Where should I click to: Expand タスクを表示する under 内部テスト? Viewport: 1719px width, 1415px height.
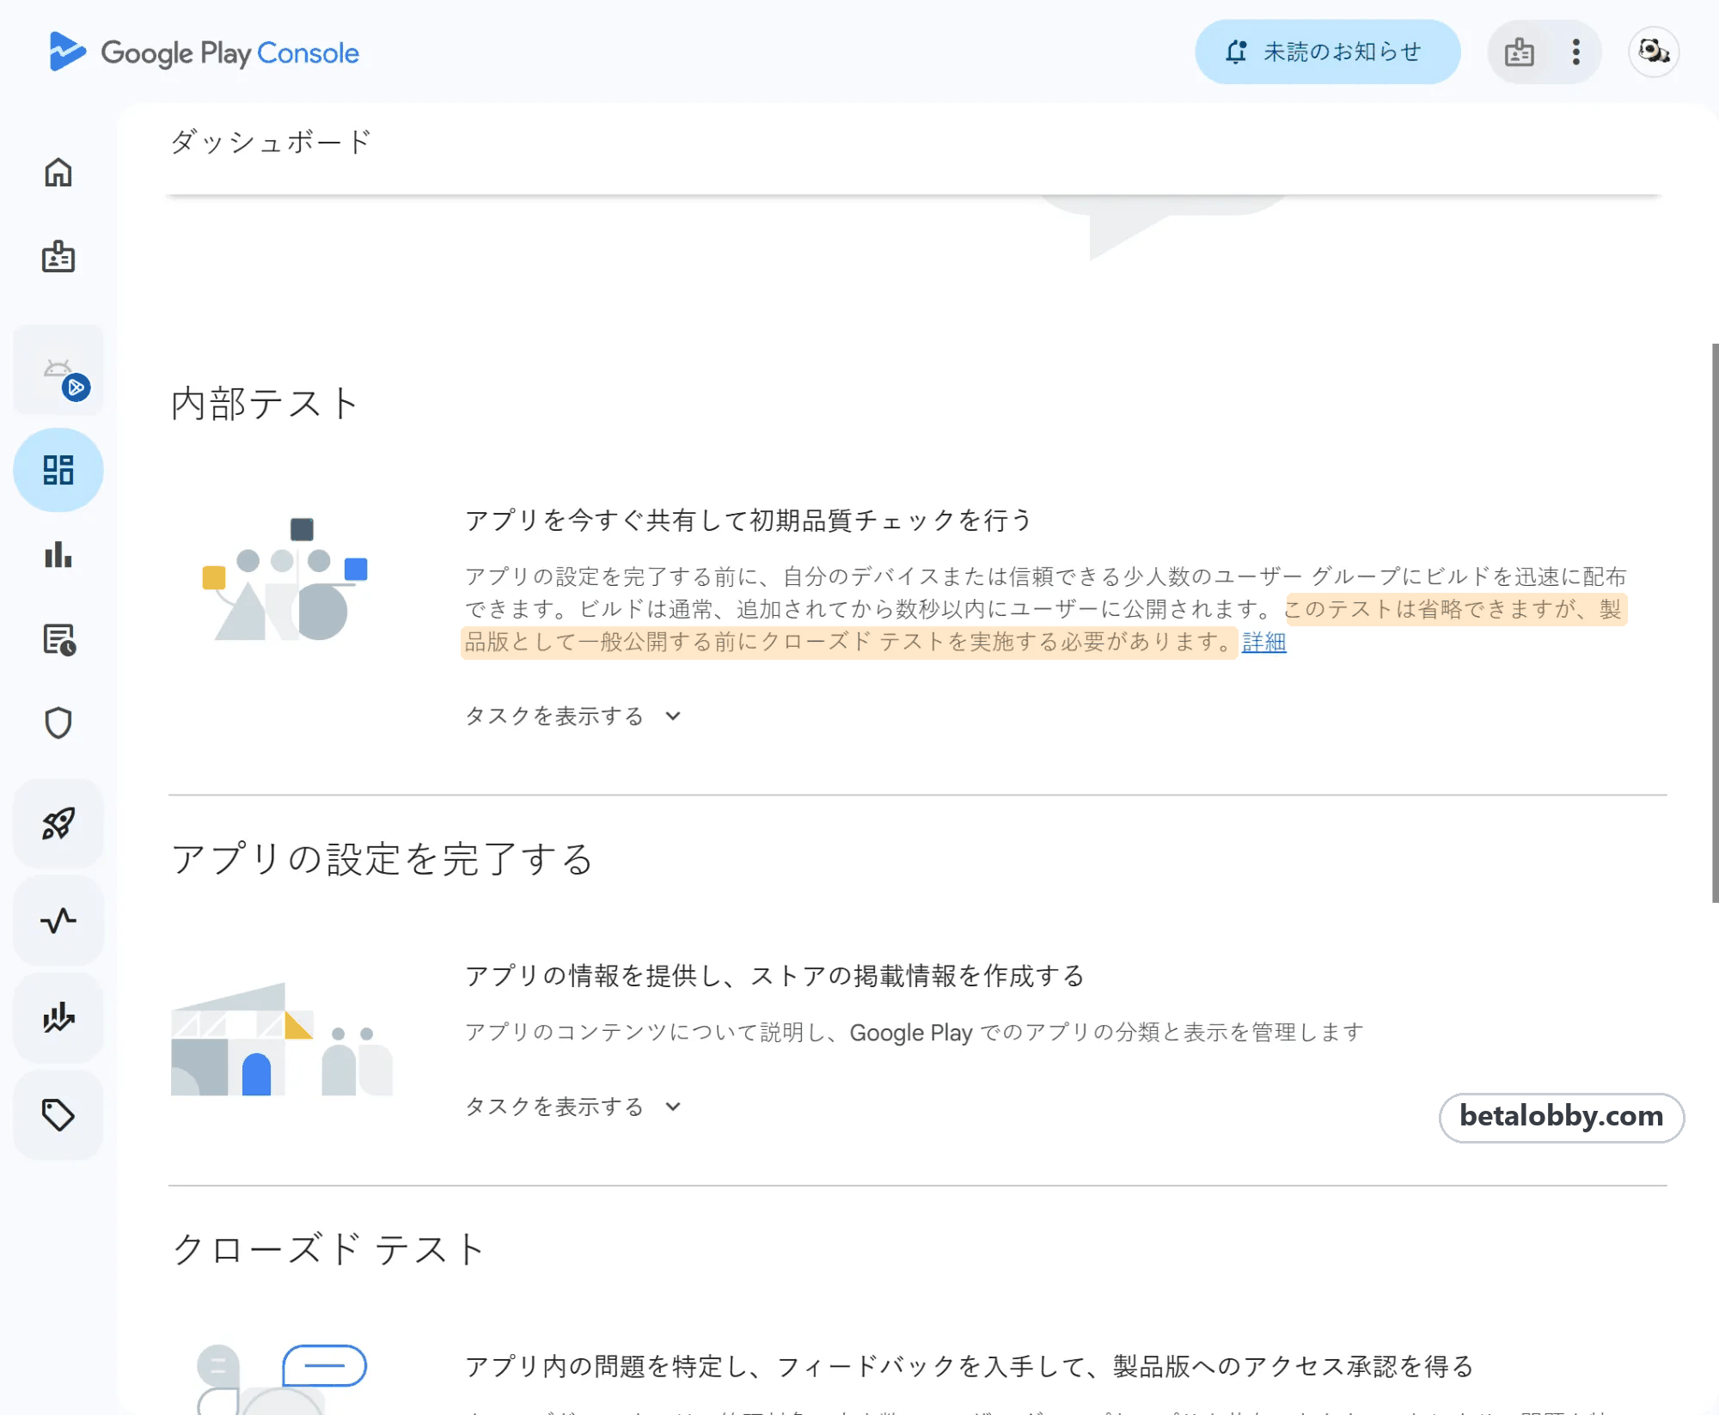click(572, 716)
